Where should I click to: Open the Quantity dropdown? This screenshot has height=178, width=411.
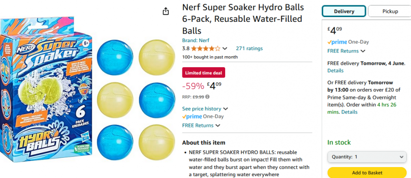367,157
